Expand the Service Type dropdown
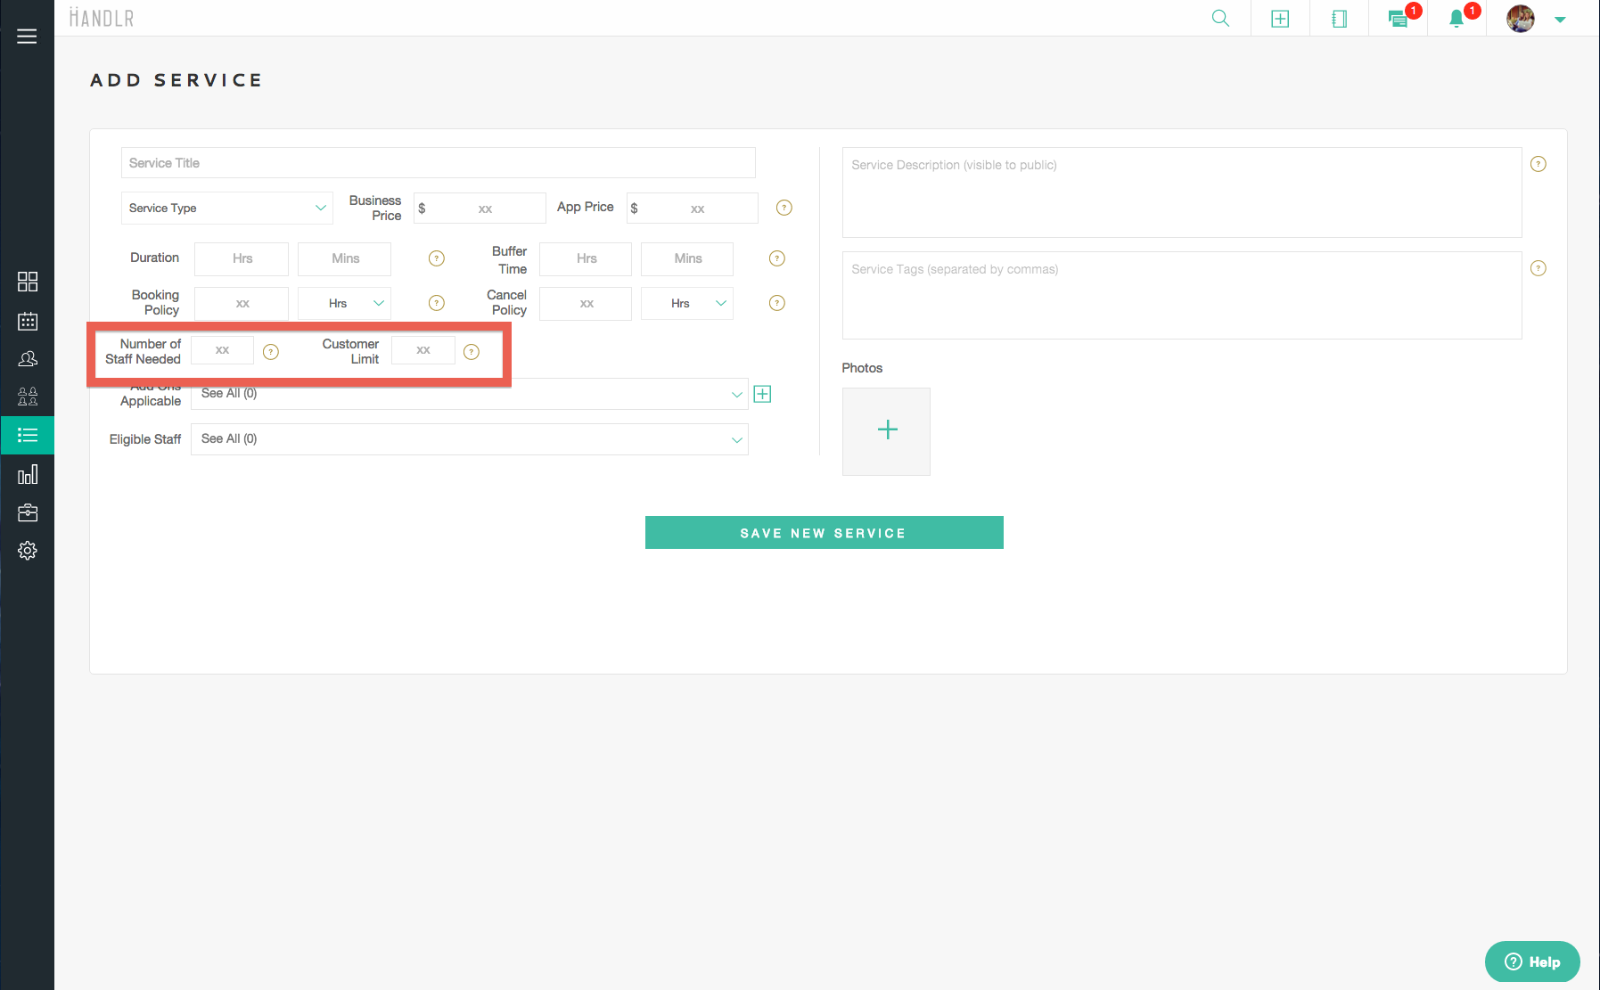 tap(226, 209)
